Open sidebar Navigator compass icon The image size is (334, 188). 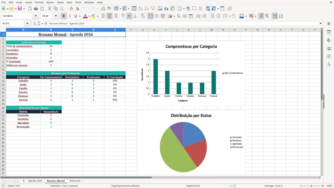click(x=329, y=56)
